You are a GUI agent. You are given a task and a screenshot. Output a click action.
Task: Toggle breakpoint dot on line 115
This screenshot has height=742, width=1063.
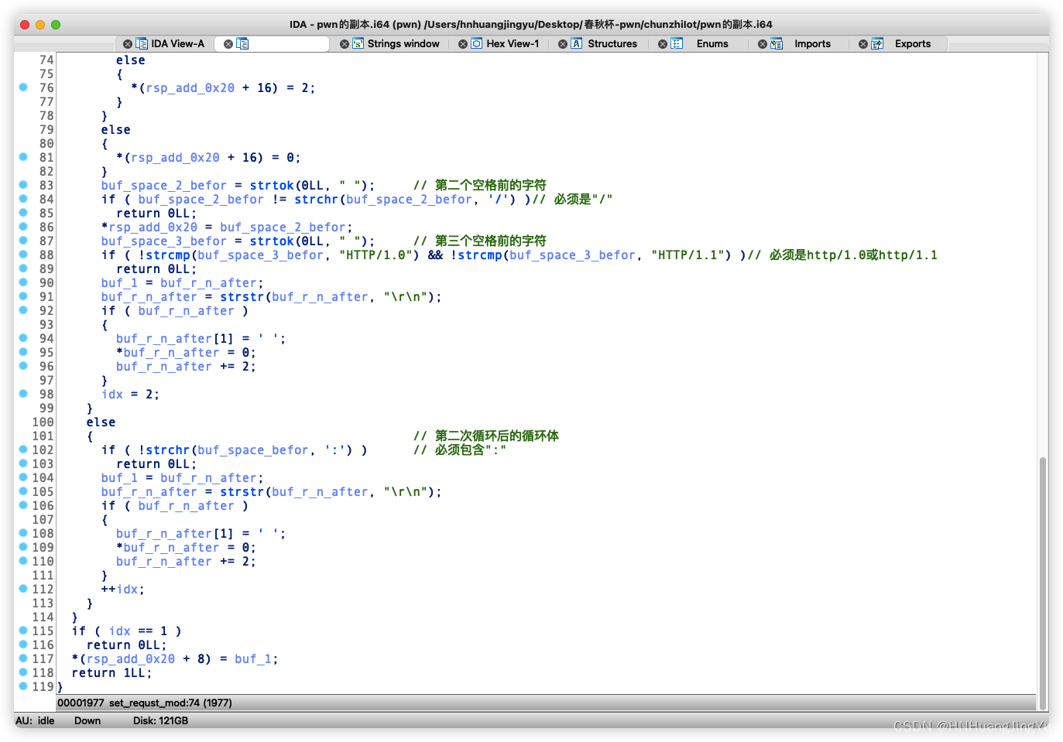point(23,631)
